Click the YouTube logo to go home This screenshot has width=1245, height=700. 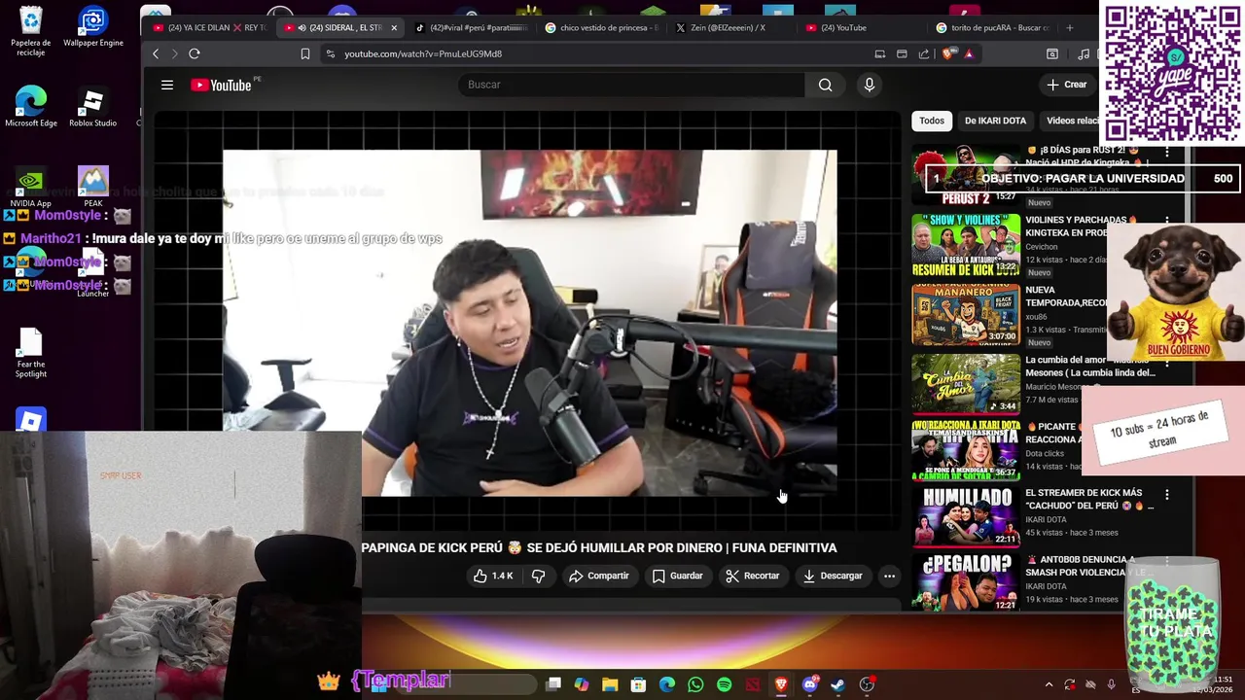coord(222,86)
